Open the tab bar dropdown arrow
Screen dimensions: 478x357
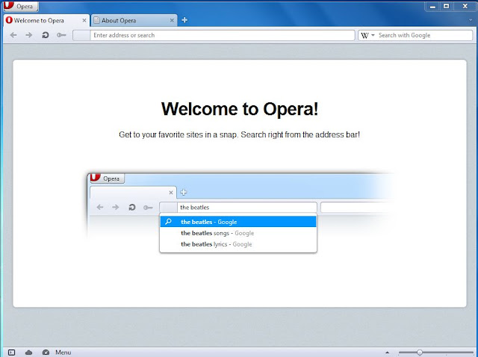pos(471,20)
